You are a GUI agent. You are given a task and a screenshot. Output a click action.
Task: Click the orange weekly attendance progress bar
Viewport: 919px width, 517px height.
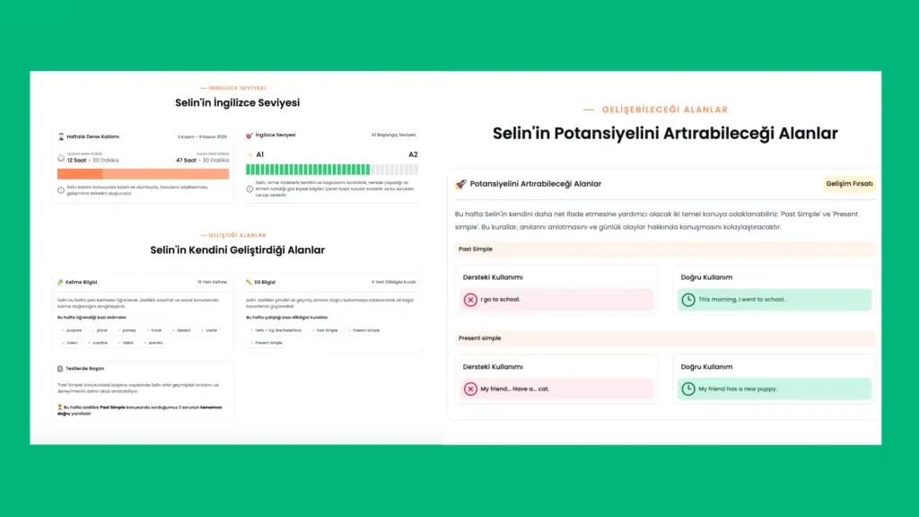[143, 174]
